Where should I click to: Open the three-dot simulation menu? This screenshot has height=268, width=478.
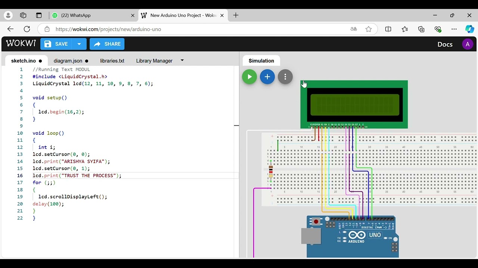pyautogui.click(x=285, y=77)
